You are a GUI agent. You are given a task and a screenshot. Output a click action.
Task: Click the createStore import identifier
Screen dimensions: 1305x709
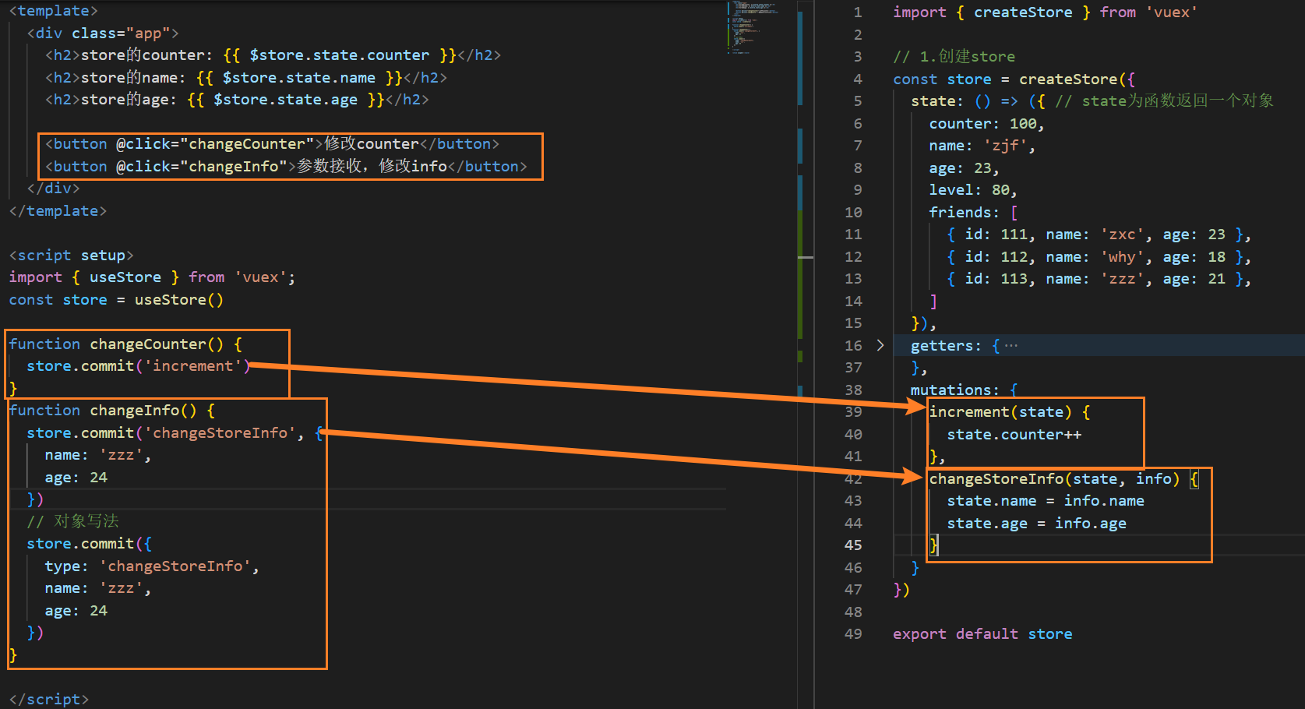[x=1023, y=12]
